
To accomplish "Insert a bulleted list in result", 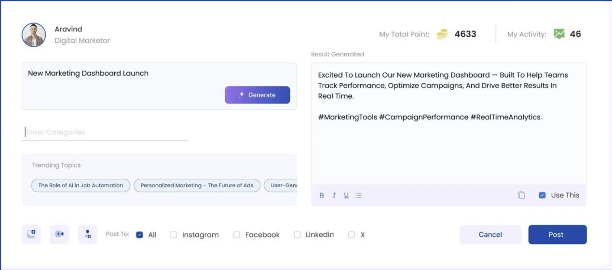I will click(358, 195).
